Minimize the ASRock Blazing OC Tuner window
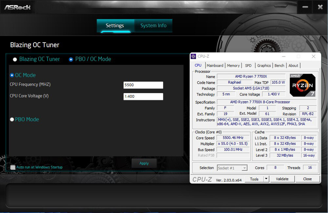The height and width of the screenshot is (213, 328). [305, 7]
